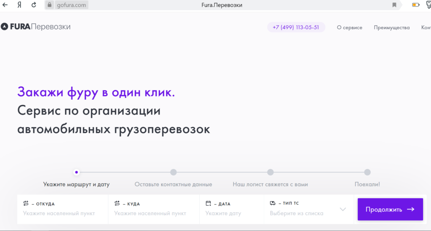Click the FURA round logo icon

tap(4, 27)
